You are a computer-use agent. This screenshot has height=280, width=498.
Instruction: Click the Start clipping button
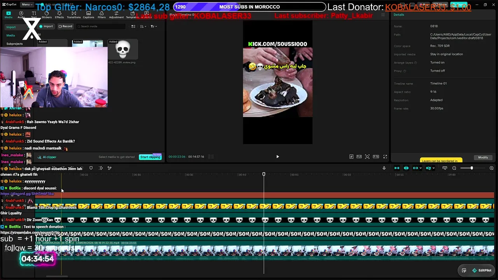click(150, 157)
